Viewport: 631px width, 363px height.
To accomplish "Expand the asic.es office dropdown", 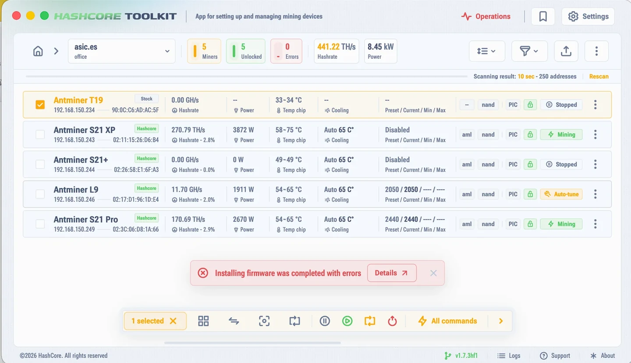I will (121, 51).
